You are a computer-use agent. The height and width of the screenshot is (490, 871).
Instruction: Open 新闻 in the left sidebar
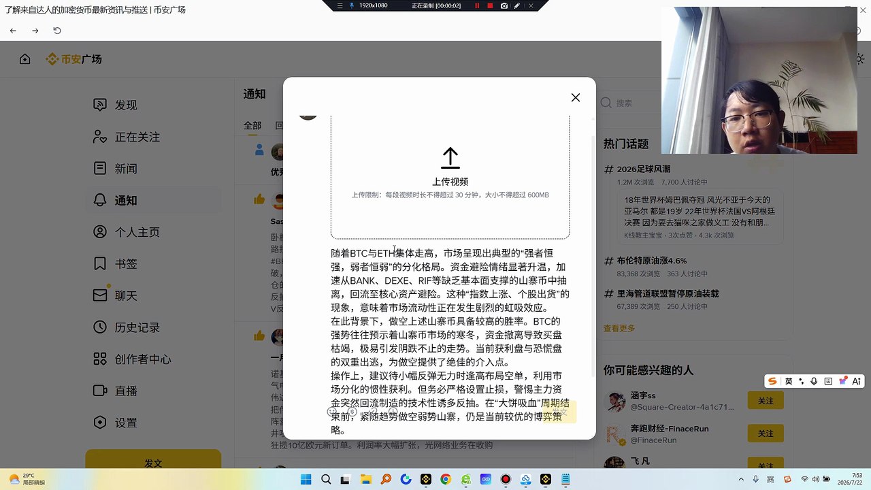[x=126, y=168]
